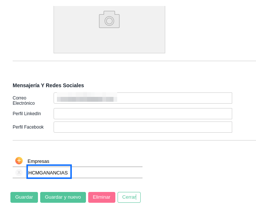Click the divider line below Perfil Facebook
Image resolution: width=256 pixels, height=205 pixels.
[134, 141]
